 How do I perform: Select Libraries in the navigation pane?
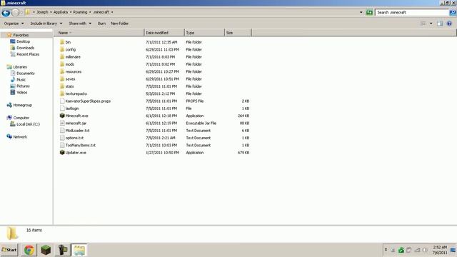[x=20, y=66]
